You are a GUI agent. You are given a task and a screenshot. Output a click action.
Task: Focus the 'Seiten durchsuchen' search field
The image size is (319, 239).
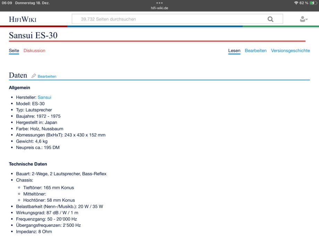(x=177, y=19)
